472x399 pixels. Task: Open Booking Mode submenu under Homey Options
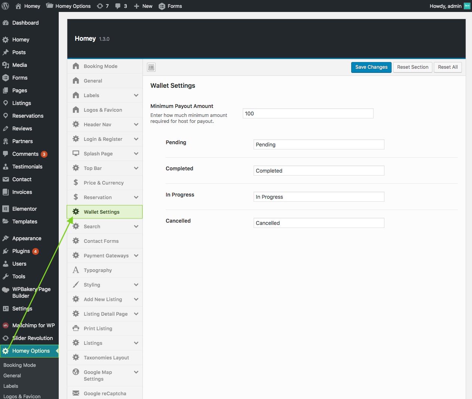coord(20,365)
